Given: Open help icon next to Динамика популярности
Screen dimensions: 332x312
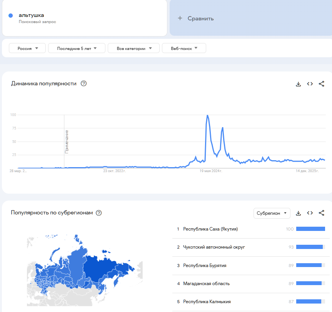Looking at the screenshot, I should click(x=83, y=83).
